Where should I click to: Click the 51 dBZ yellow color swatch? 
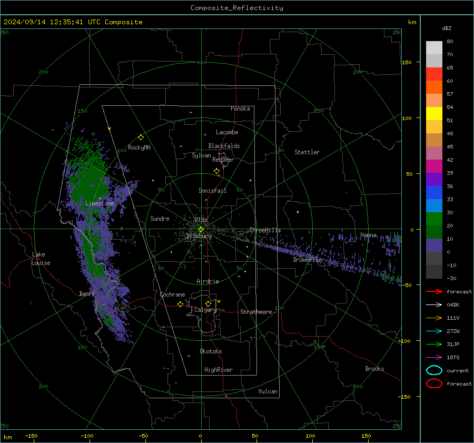pos(434,114)
